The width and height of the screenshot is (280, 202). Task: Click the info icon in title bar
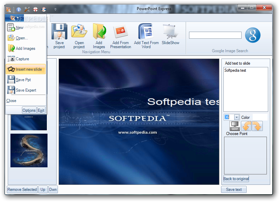19,9
